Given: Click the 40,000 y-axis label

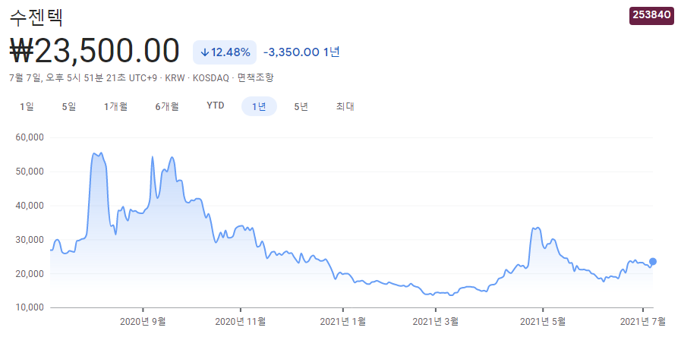Looking at the screenshot, I should click(30, 206).
